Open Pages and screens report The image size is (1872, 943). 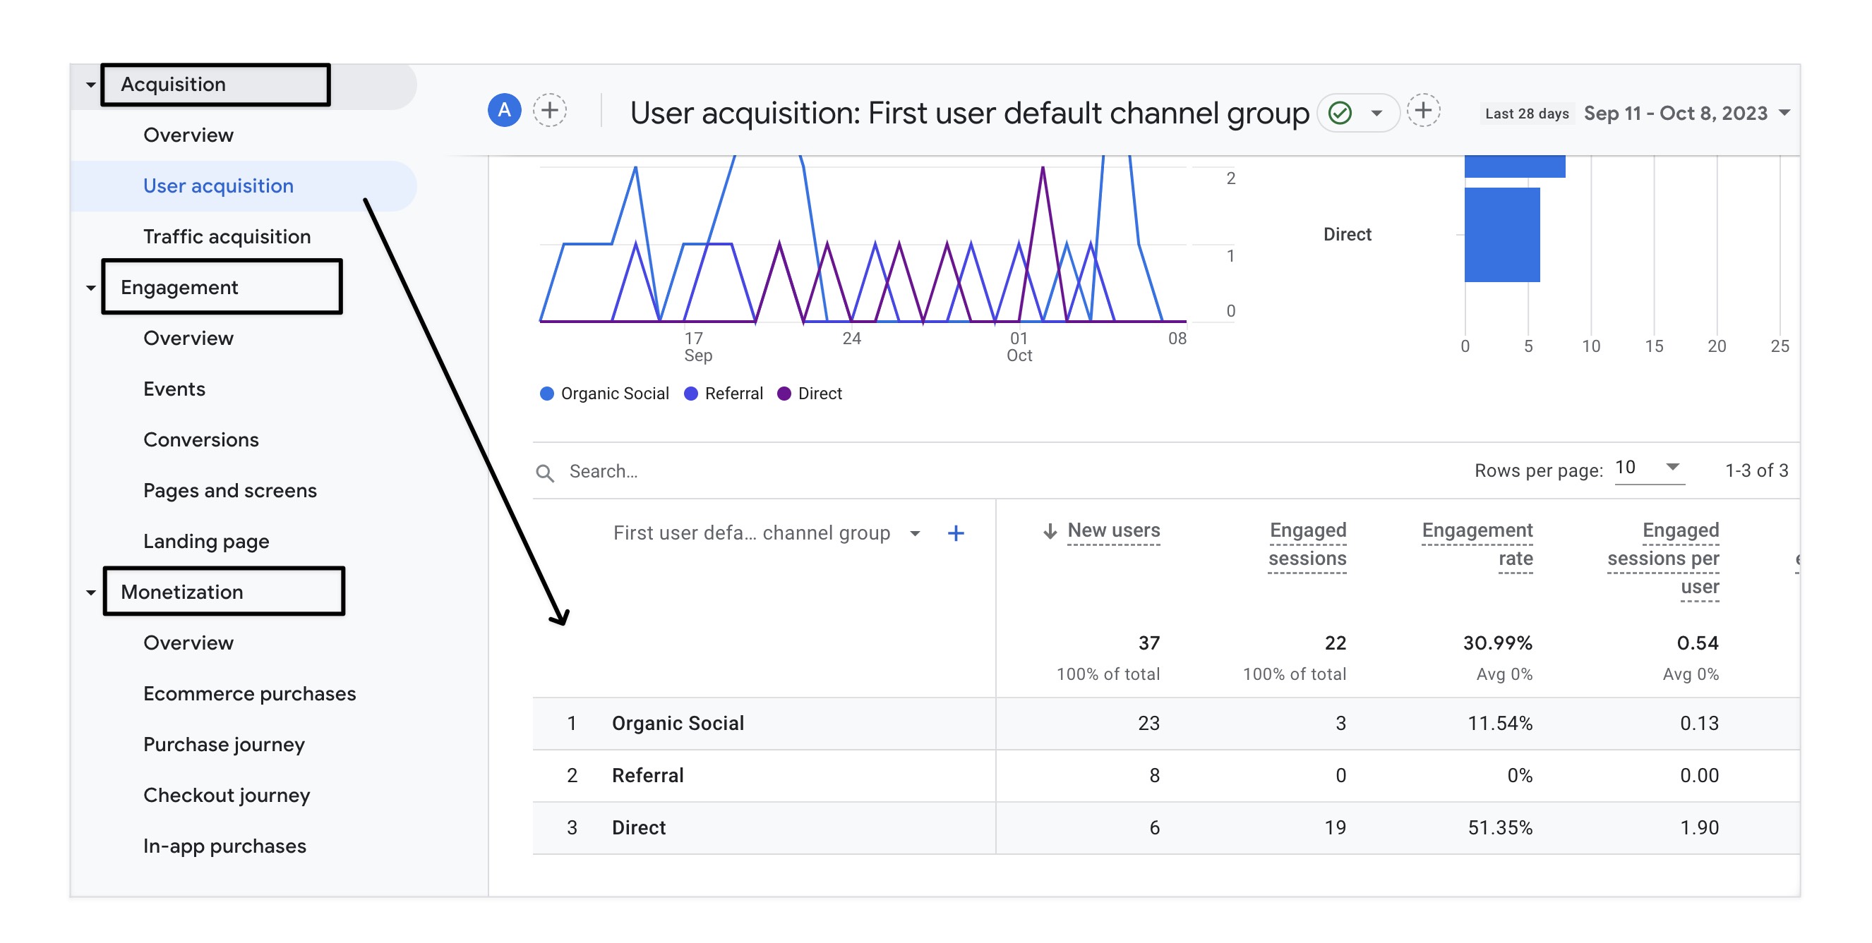coord(229,491)
